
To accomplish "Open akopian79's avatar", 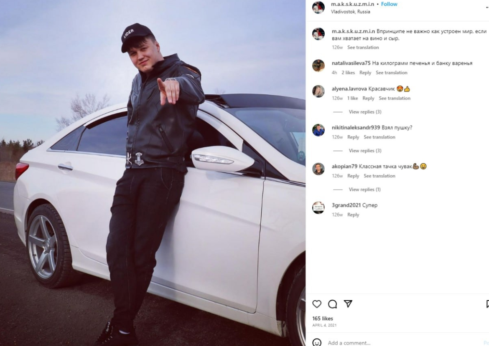I will [x=318, y=169].
